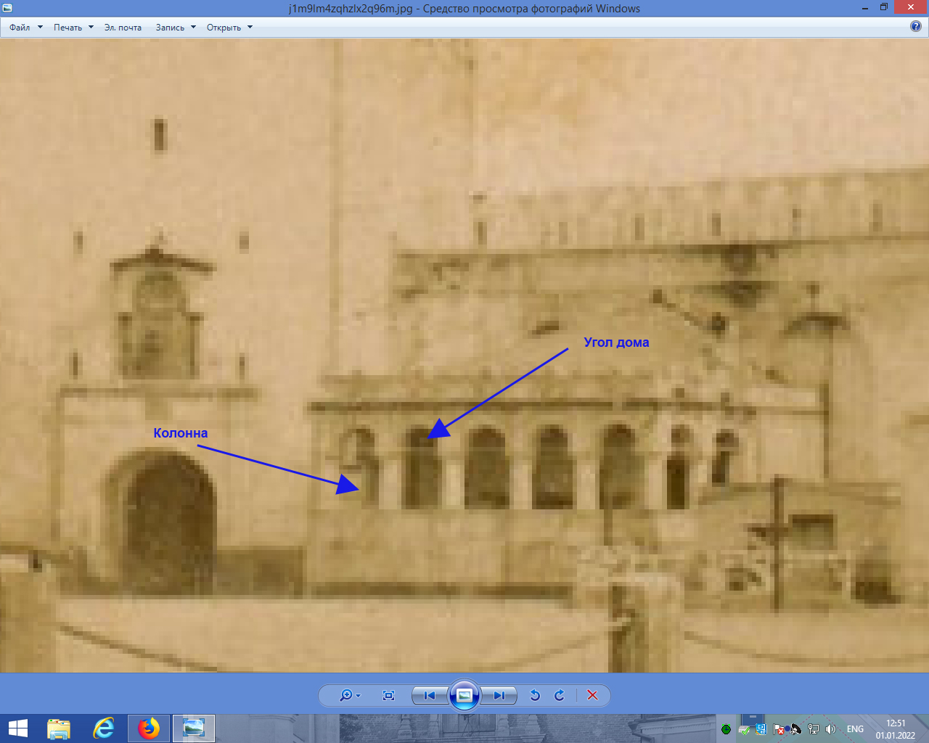Rotate the photo counterclockwise

click(x=535, y=695)
